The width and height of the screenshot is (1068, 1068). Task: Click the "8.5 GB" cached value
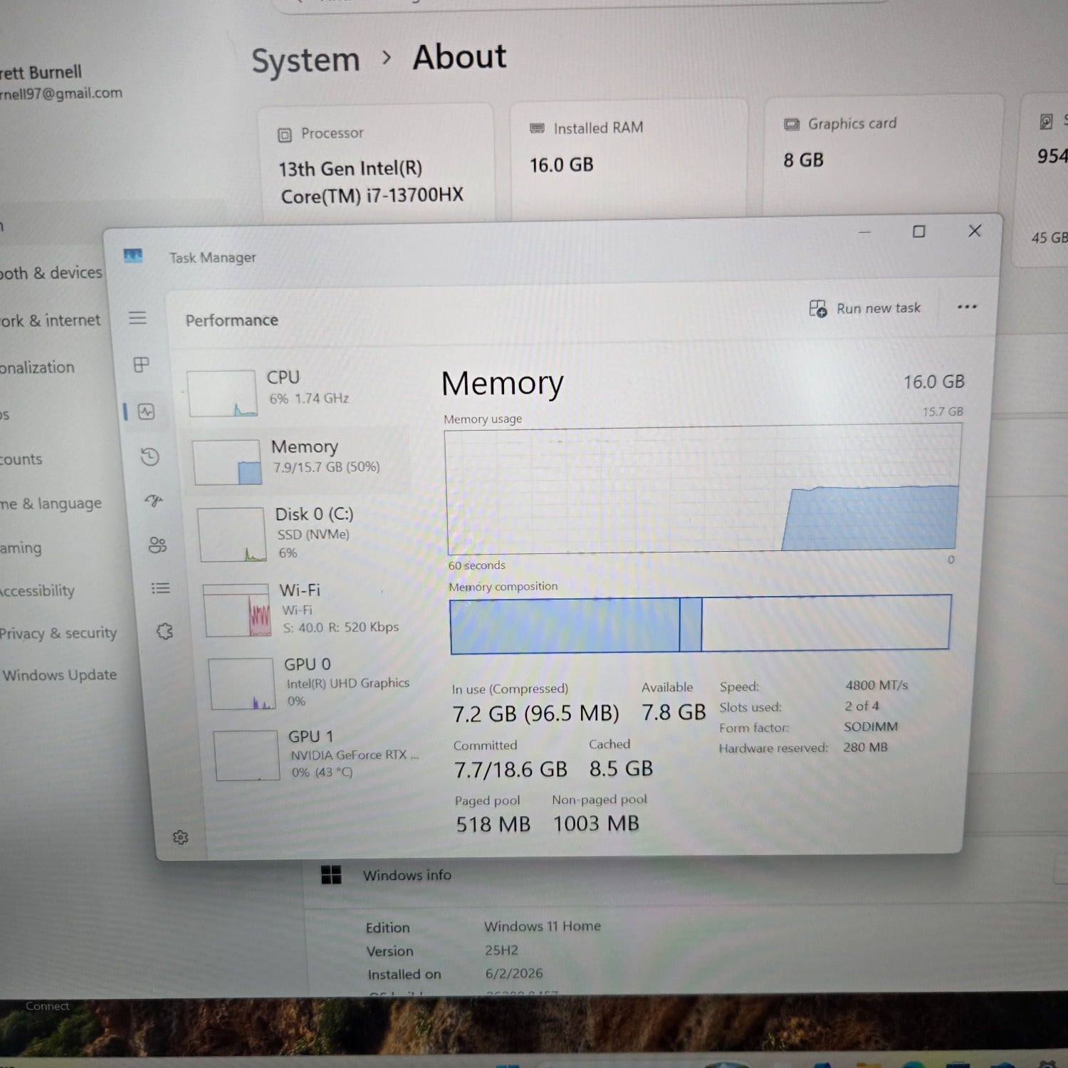621,768
